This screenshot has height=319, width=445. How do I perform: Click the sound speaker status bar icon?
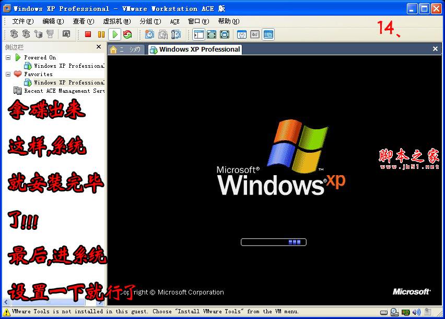(x=417, y=312)
